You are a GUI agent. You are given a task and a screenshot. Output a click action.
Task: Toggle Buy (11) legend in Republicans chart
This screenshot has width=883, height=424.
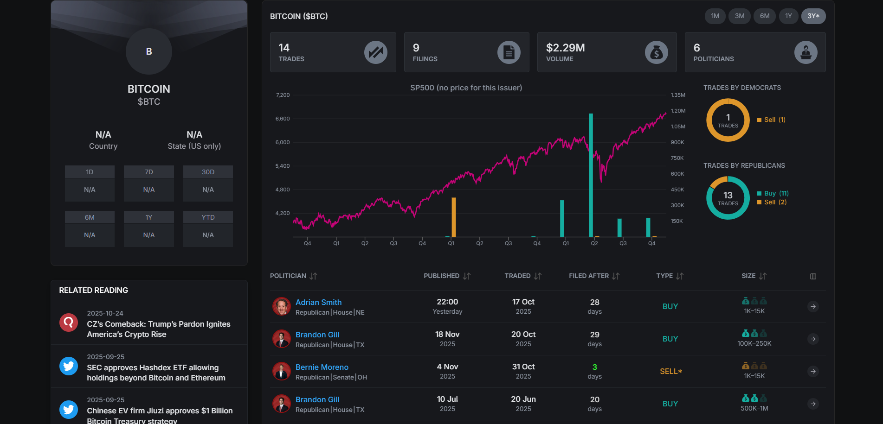point(773,193)
